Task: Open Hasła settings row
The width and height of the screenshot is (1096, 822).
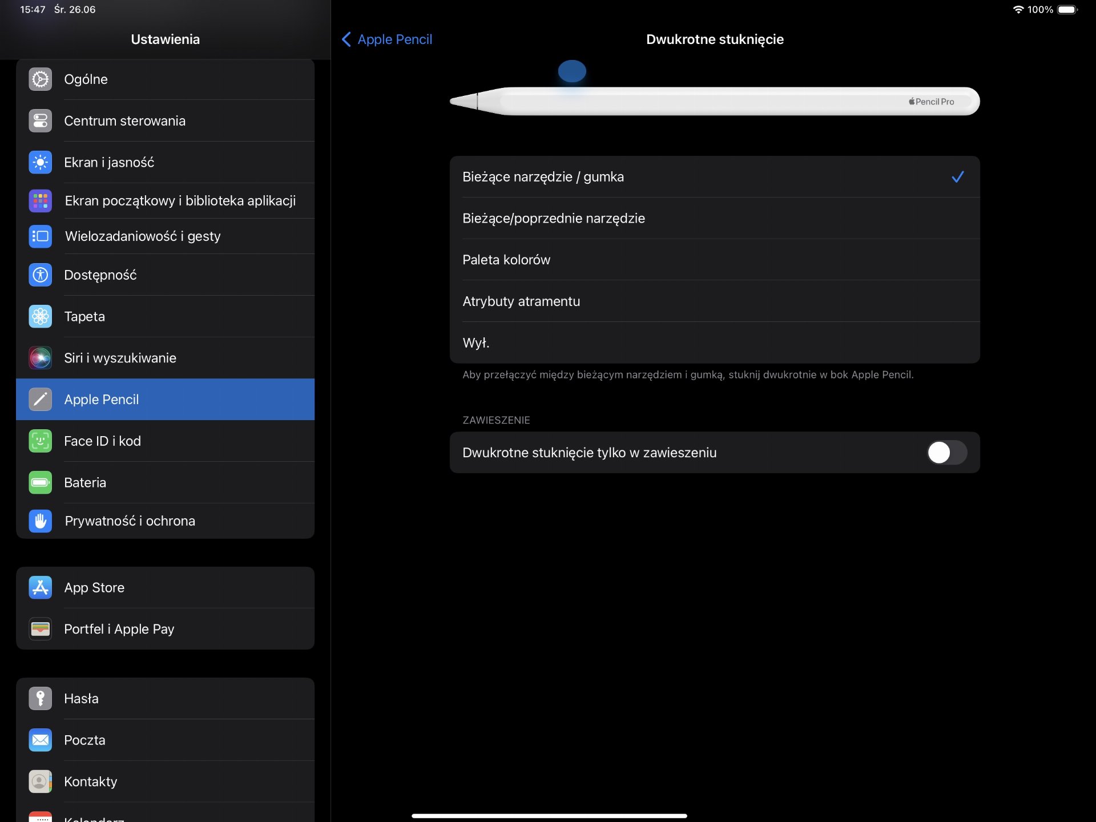Action: pyautogui.click(x=166, y=698)
